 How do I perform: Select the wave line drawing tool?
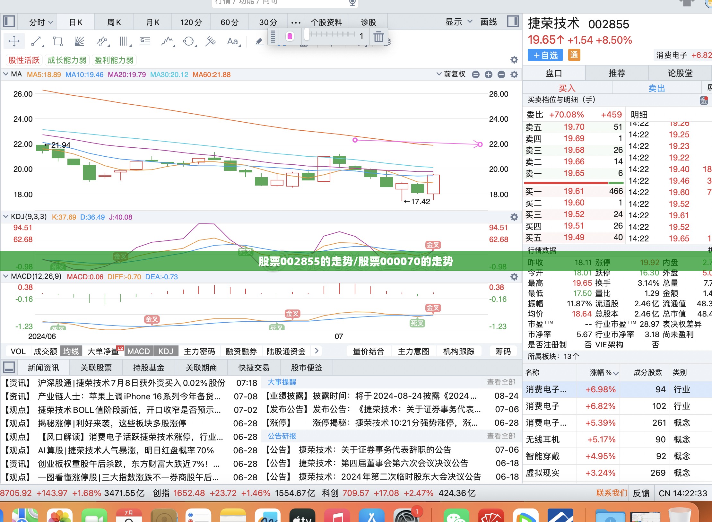(168, 41)
